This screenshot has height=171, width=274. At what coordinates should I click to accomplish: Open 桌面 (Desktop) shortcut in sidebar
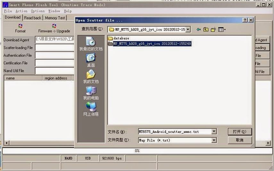91,60
